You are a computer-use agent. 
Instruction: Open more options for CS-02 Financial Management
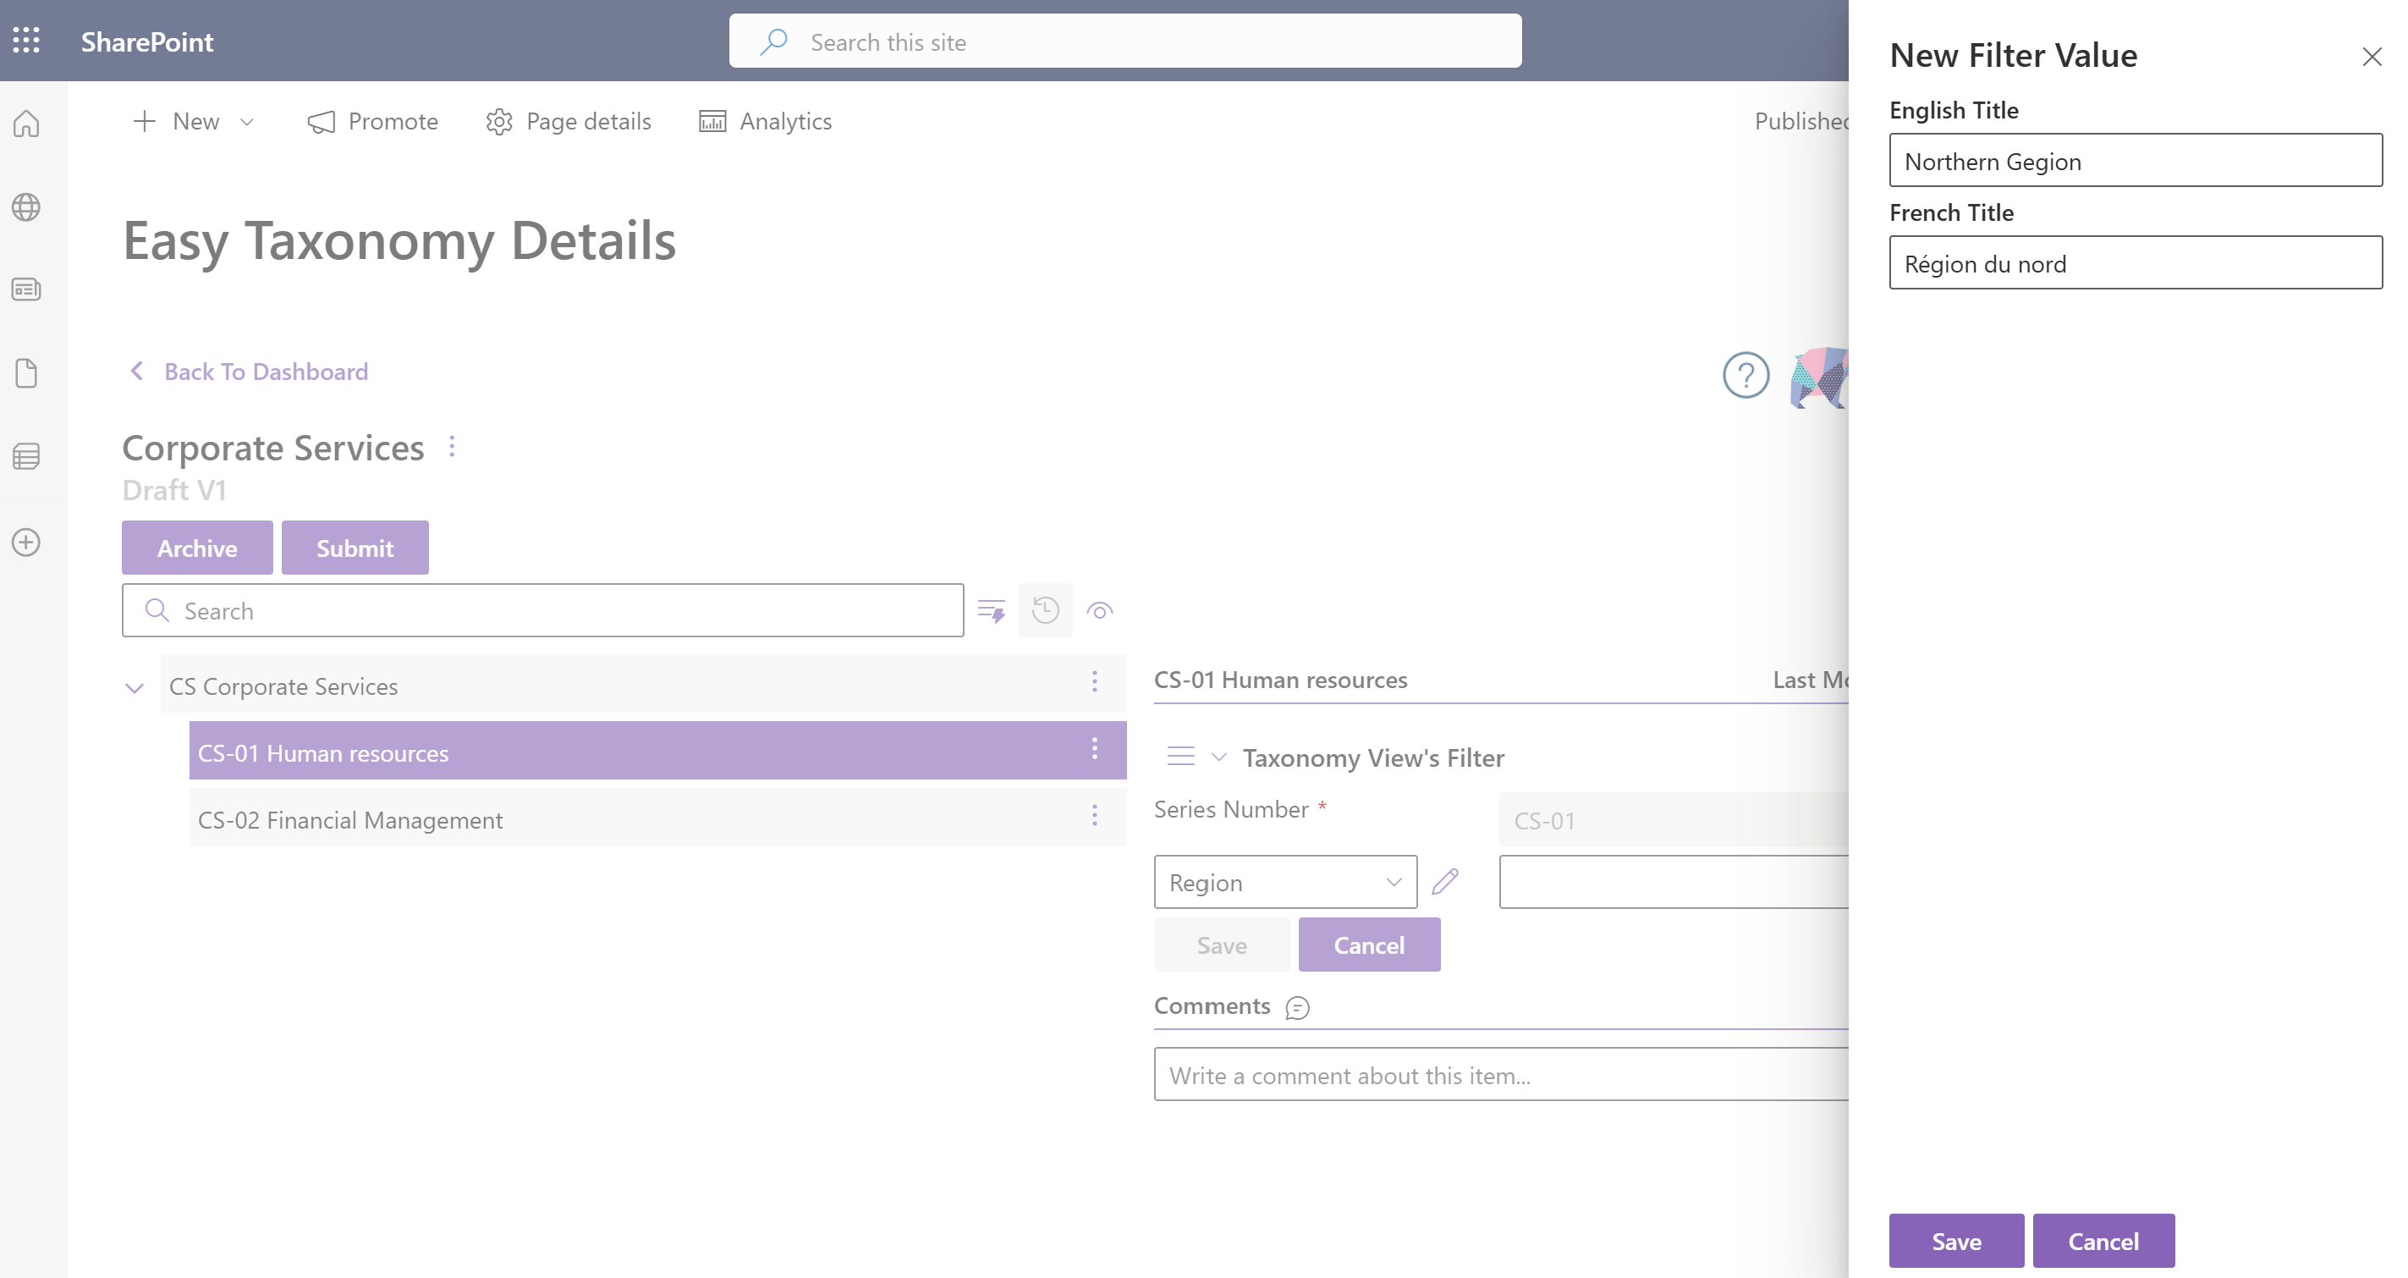[x=1095, y=816]
